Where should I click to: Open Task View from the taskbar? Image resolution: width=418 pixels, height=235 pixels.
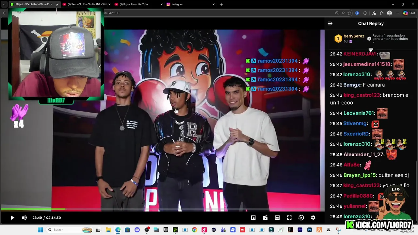point(98,230)
